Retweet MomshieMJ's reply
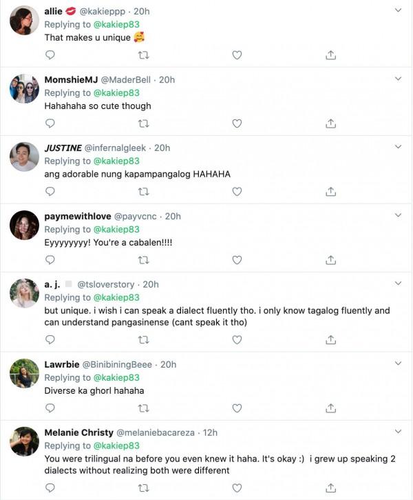The height and width of the screenshot is (500, 413). coord(143,123)
